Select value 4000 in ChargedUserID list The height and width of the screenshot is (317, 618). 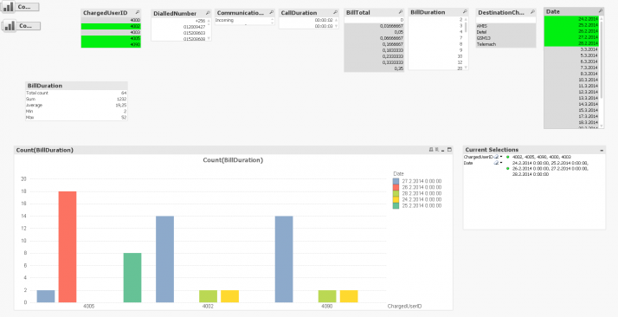tap(111, 20)
